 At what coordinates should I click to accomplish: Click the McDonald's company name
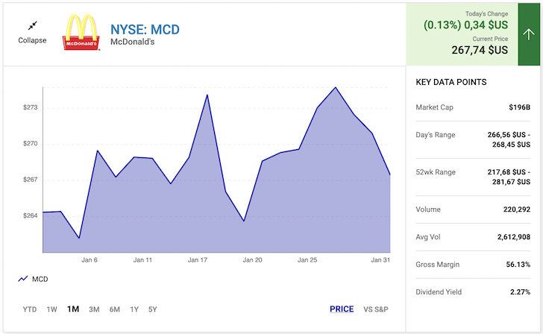coord(132,42)
